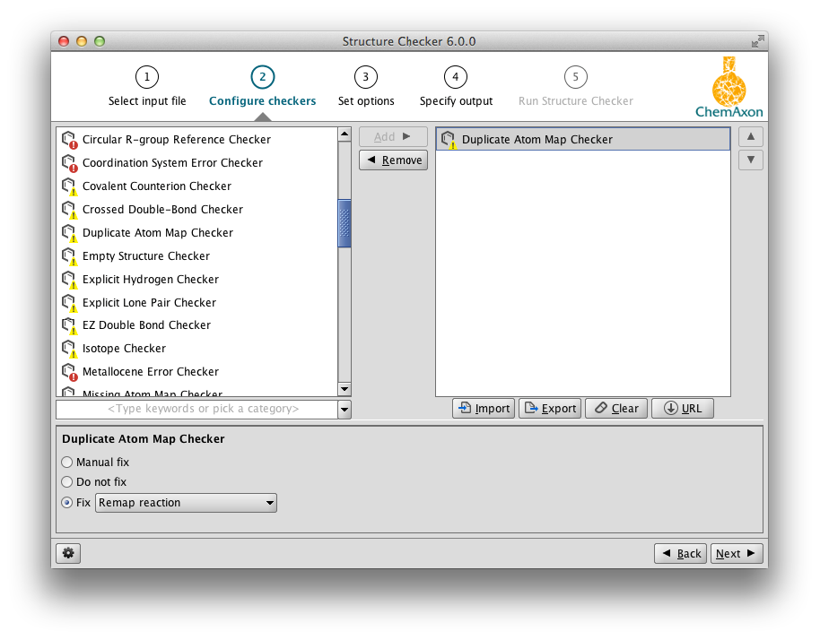Click the checker list scroll-up arrow

[x=345, y=134]
